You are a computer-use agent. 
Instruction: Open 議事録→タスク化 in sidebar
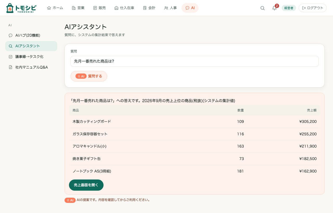coord(31,57)
